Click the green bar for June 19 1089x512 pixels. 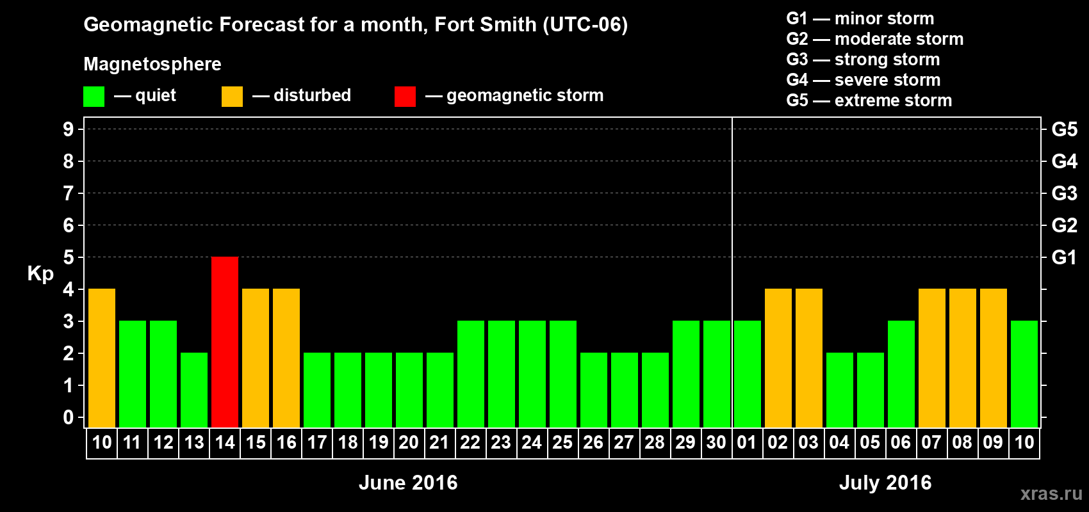(379, 390)
